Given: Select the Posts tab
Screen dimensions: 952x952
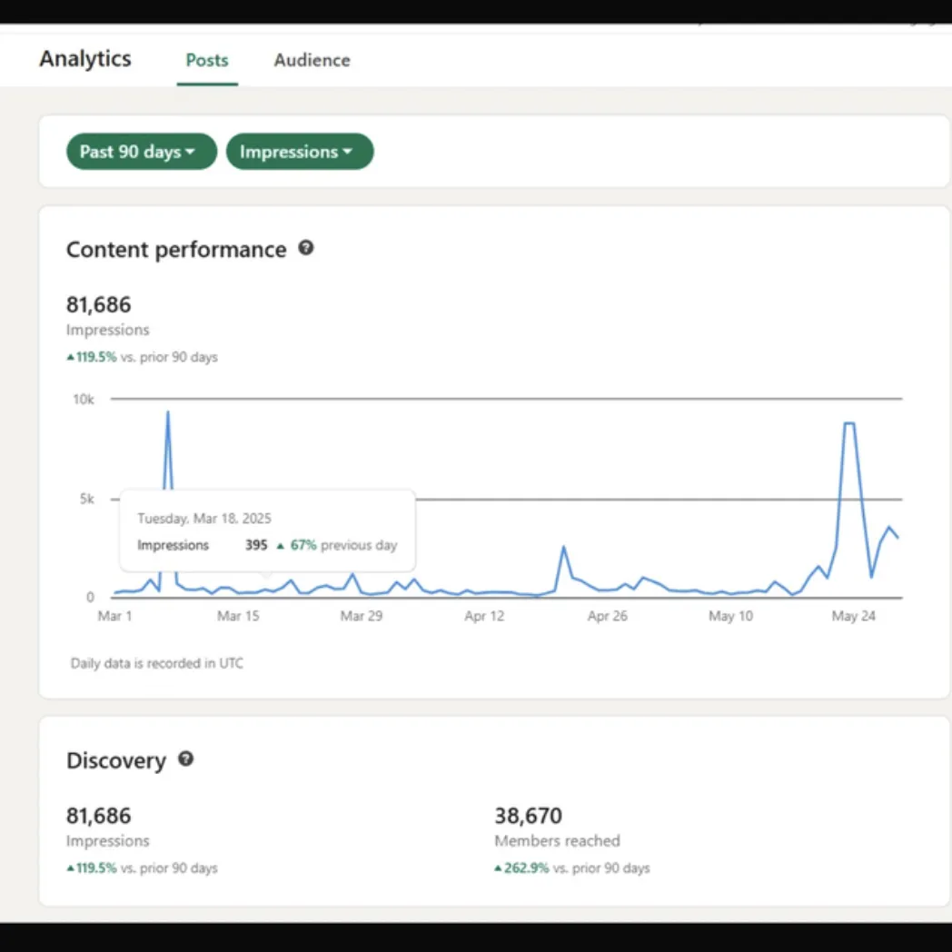Looking at the screenshot, I should tap(207, 61).
